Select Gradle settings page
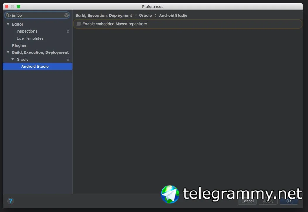The height and width of the screenshot is (212, 308). (23, 60)
